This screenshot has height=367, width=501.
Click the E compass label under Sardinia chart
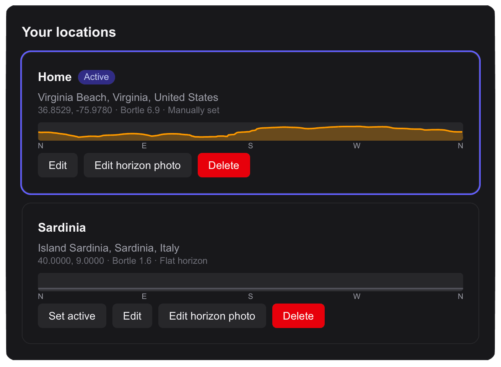coord(144,296)
